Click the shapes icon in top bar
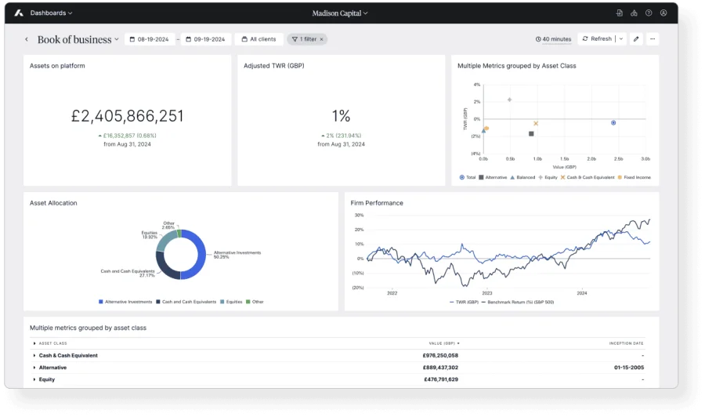Viewport: 705px width, 417px height. tap(634, 13)
